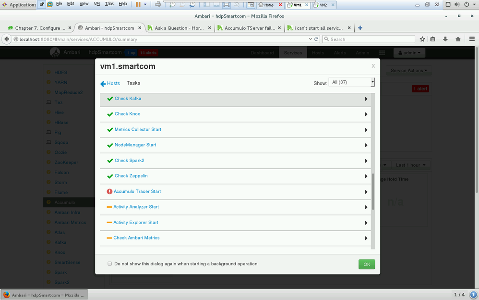Open the VMware Tabs menu
Viewport: 479px width, 300px height.
(x=109, y=4)
